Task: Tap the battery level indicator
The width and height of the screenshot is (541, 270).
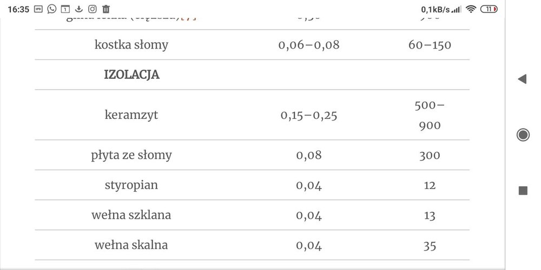Action: (489, 9)
